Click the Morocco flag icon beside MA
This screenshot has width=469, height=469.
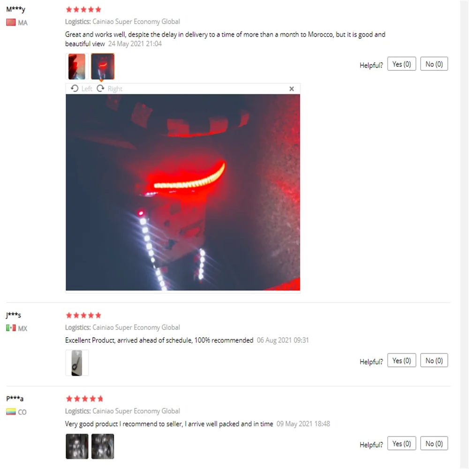(x=11, y=23)
